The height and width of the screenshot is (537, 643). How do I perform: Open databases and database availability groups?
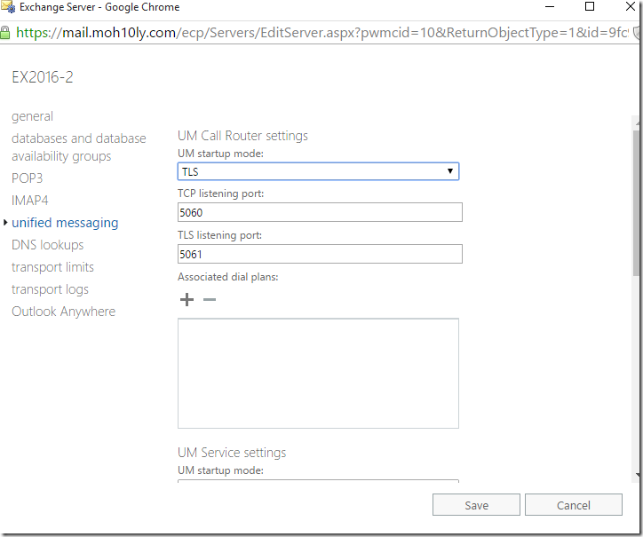(79, 147)
